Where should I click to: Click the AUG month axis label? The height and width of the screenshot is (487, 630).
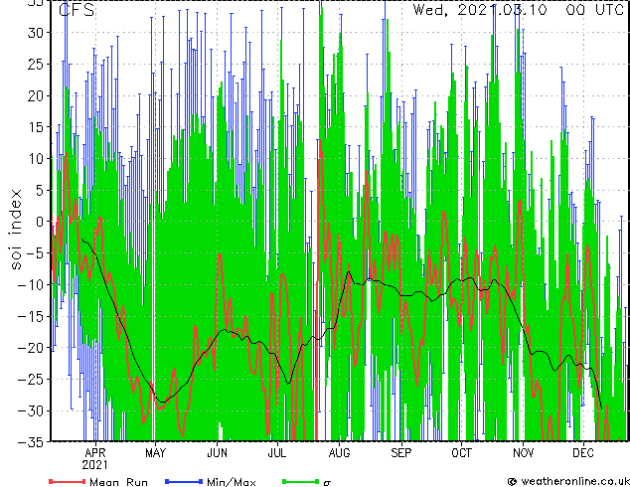[339, 453]
